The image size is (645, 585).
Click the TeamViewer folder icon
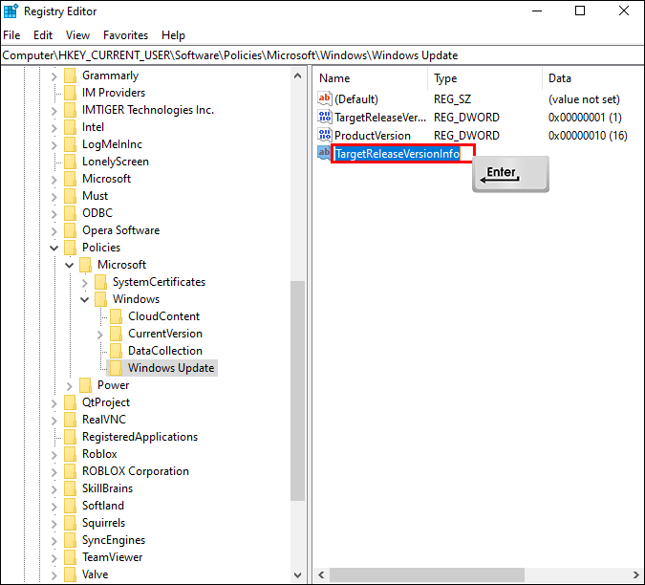pos(71,558)
